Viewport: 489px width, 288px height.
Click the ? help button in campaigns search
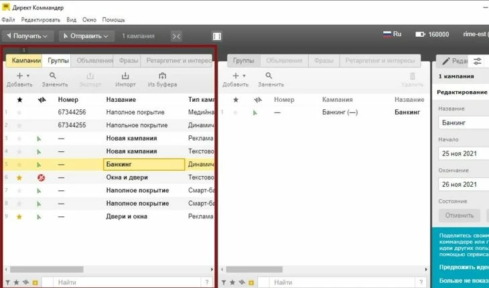click(x=206, y=283)
